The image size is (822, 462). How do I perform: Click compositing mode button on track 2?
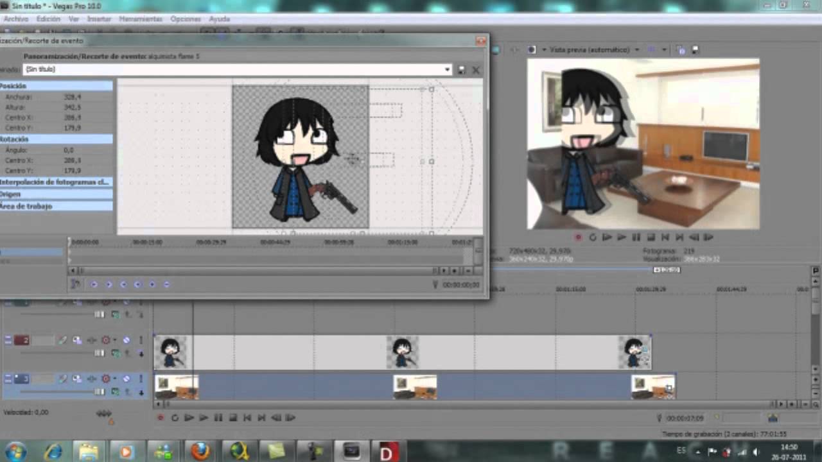(116, 353)
